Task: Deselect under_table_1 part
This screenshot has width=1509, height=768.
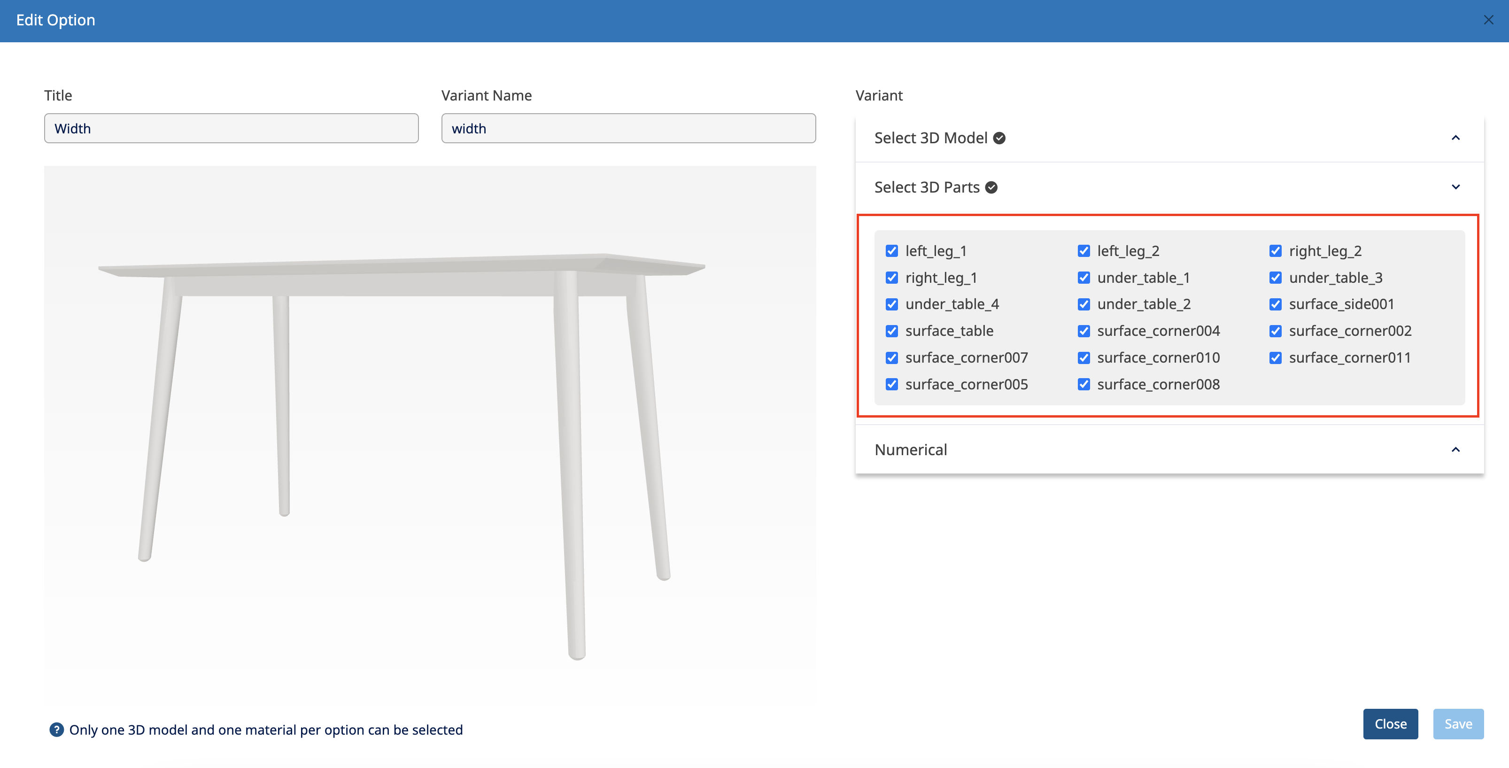Action: point(1083,278)
